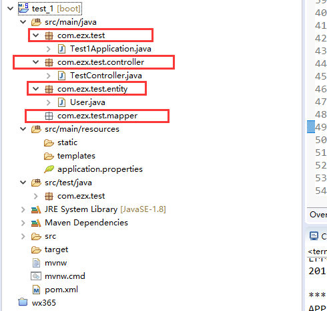Select the target folder
This screenshot has width=327, height=311.
click(x=56, y=249)
